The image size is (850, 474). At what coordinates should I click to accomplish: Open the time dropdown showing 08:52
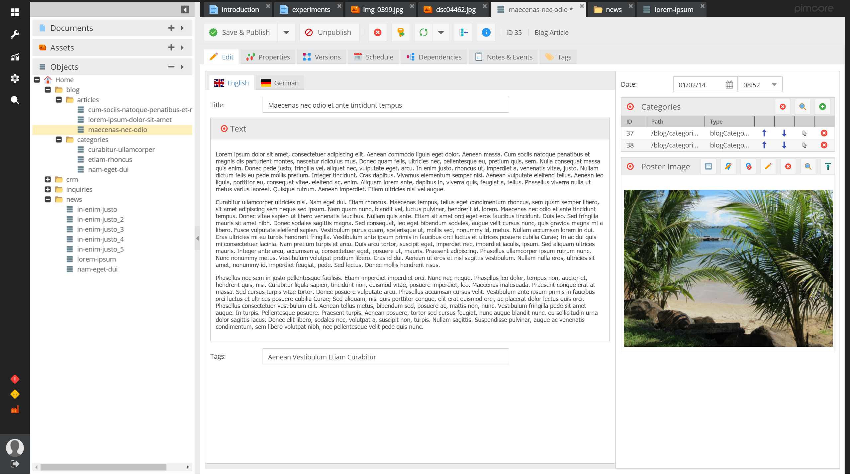point(774,85)
